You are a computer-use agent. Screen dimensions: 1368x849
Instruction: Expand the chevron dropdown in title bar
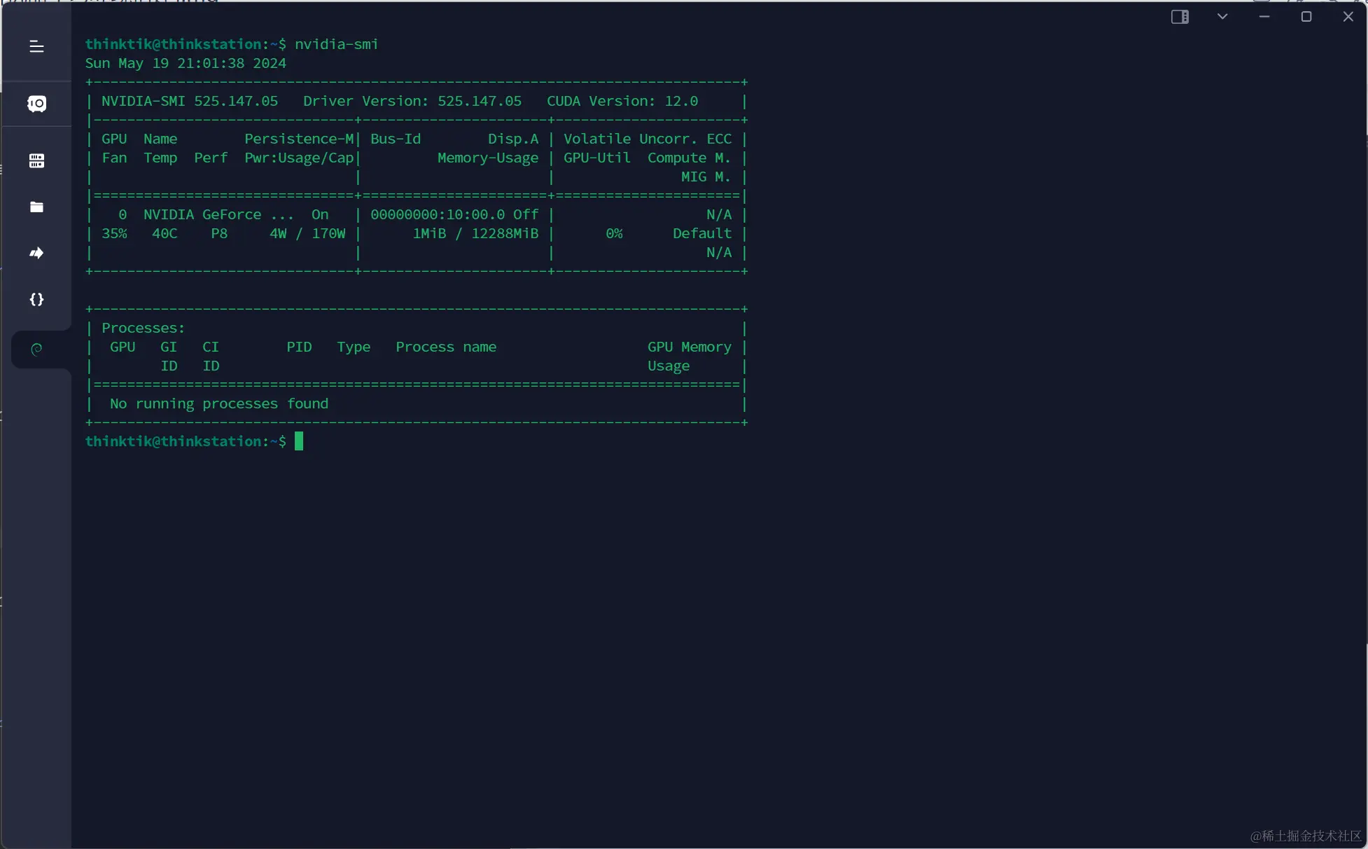[x=1222, y=17]
